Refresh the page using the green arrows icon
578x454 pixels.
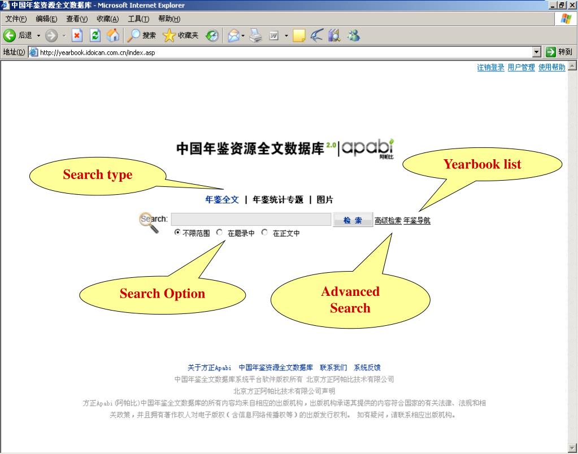[x=95, y=36]
